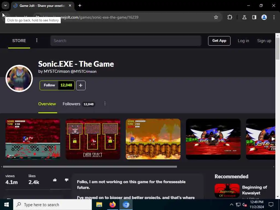This screenshot has width=280, height=210.
Task: Open Chrome three-dot menu
Action: 274,17
